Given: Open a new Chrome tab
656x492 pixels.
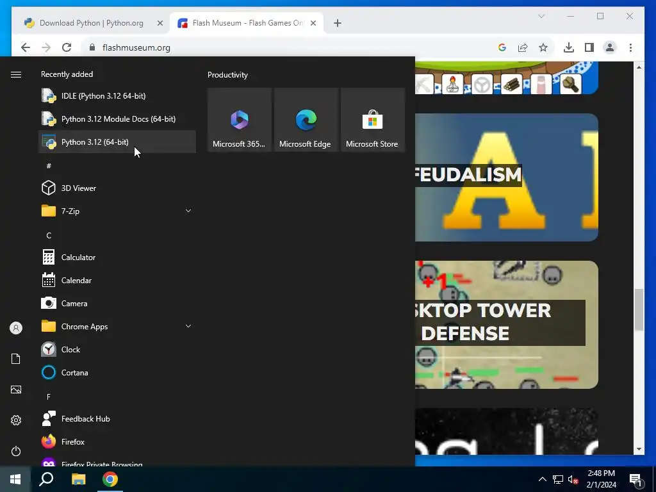Looking at the screenshot, I should pos(337,23).
